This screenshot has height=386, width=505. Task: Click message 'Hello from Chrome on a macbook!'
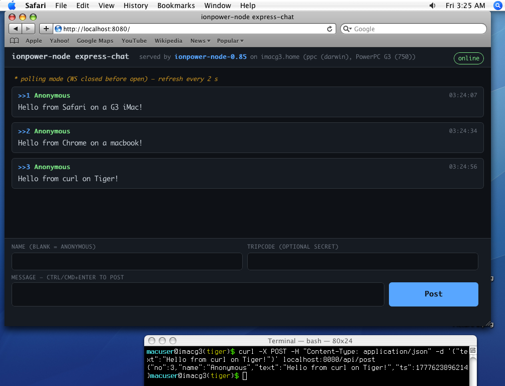click(80, 143)
